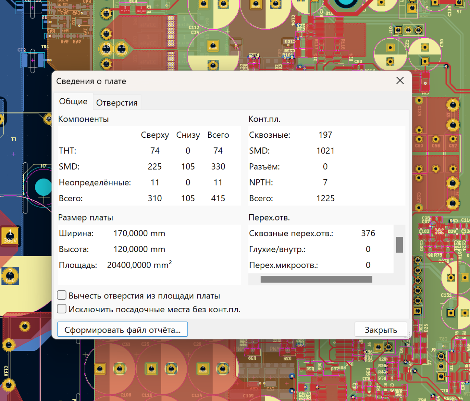
Task: Click the Сформировать файл отчёта button
Action: [x=122, y=330]
